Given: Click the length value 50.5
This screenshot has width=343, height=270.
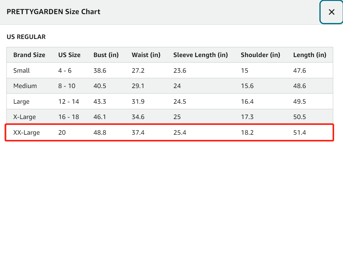Looking at the screenshot, I should 300,117.
